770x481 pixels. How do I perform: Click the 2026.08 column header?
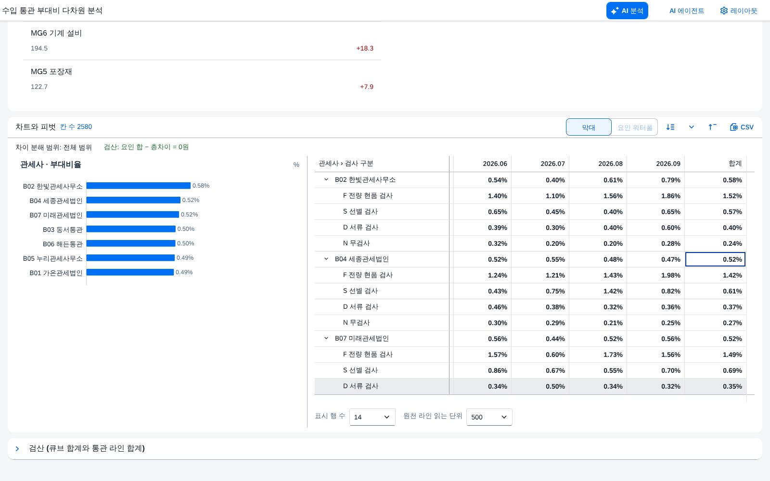[598, 164]
